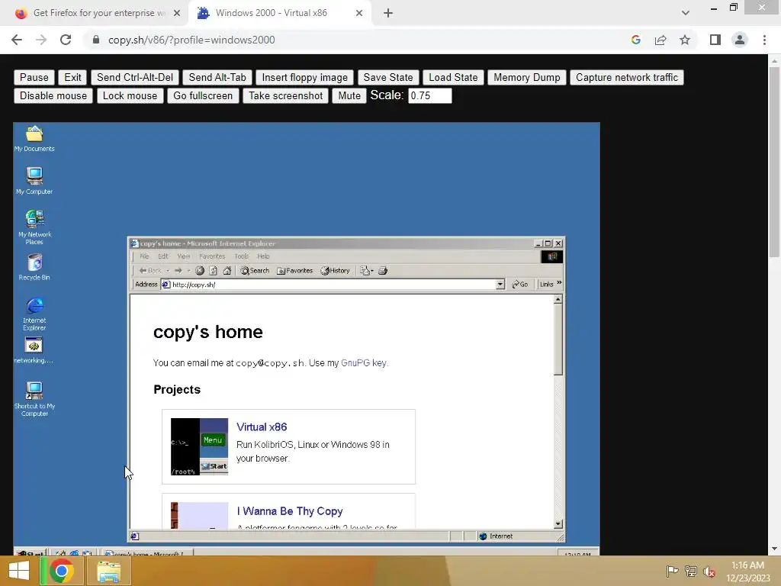Click Send Alt-Tab button
Screen dimensions: 781x586
(217, 77)
